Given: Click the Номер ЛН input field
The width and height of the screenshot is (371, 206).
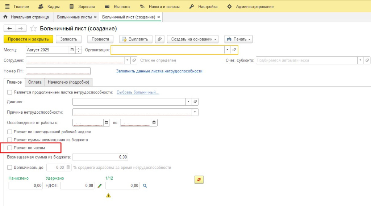Looking at the screenshot, I should pos(58,71).
